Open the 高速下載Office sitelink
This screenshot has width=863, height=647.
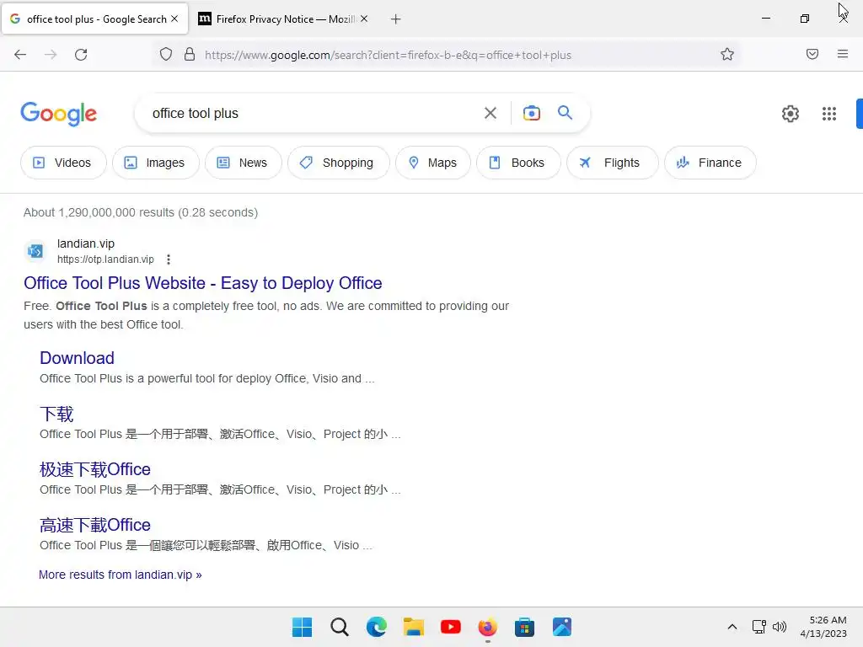pos(95,525)
